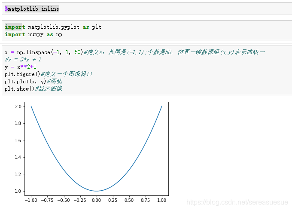Click the commented line #y = 2*x + 1
The width and height of the screenshot is (292, 210).
[23, 60]
